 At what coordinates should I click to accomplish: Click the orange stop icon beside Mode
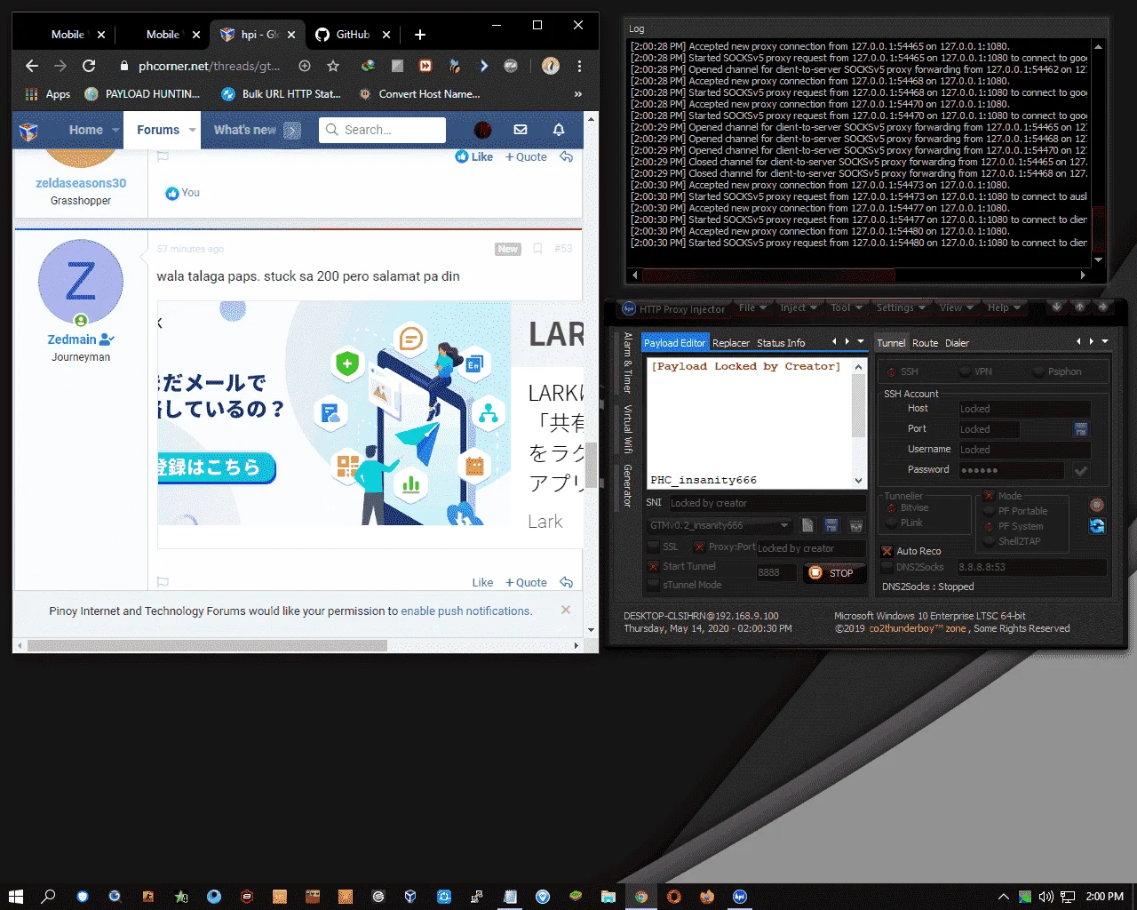1097,505
